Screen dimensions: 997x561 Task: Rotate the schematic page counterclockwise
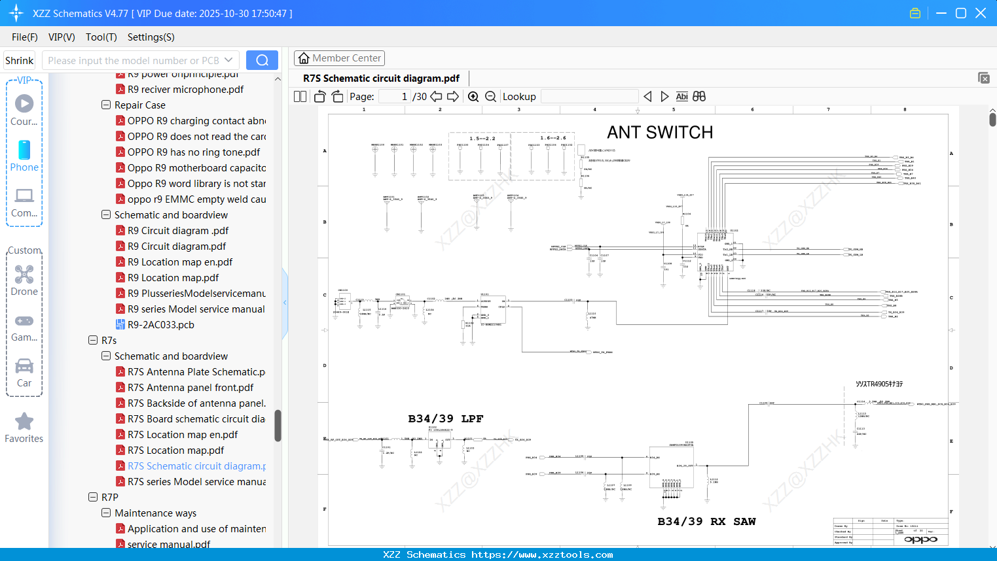tap(319, 96)
